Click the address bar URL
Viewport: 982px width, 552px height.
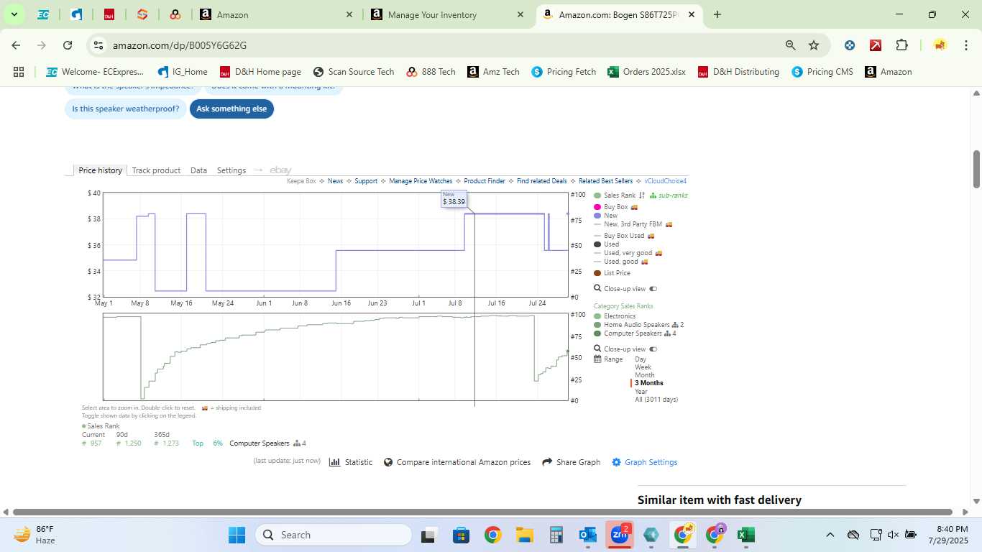coord(180,45)
